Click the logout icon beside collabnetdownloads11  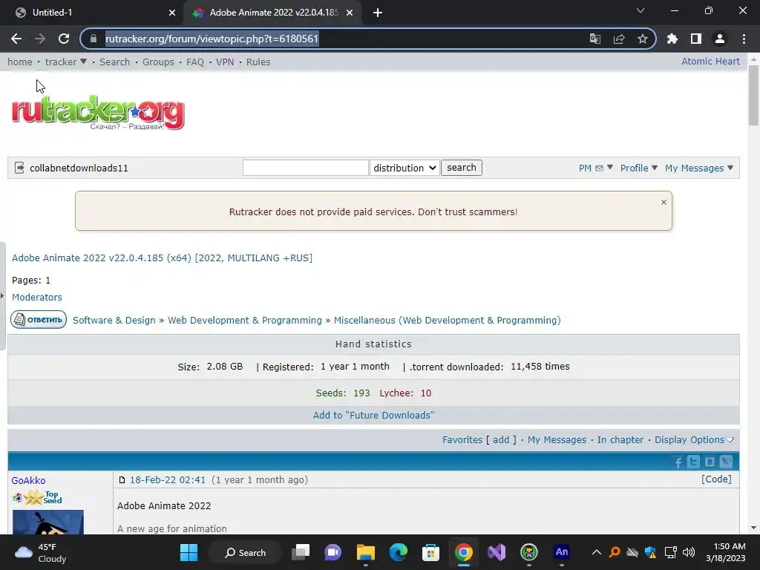[19, 168]
